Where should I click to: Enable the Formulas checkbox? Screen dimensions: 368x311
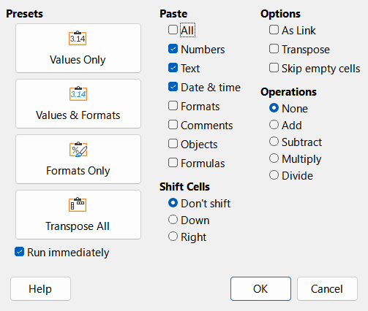click(173, 163)
